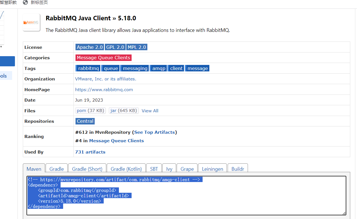
Task: Click the RabbitMQ Java Client » 5.18.0 heading
Action: pos(91,18)
